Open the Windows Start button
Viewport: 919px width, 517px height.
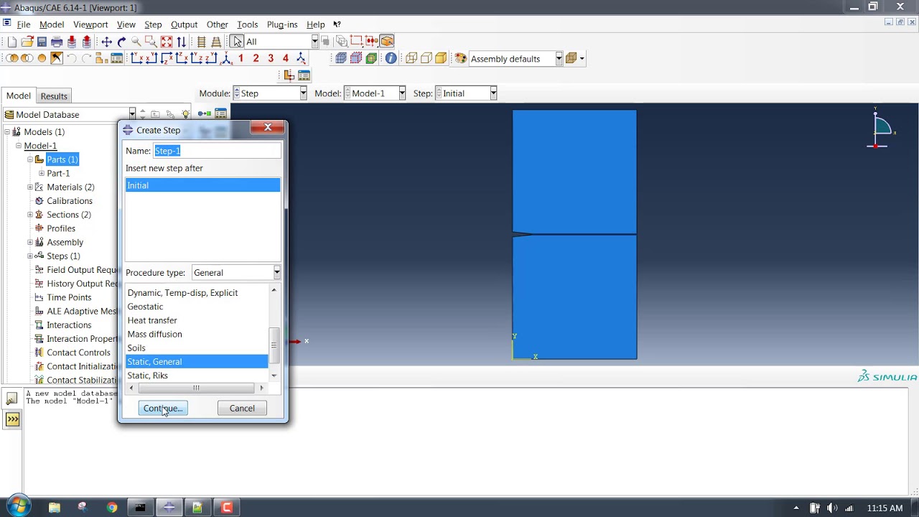18,507
